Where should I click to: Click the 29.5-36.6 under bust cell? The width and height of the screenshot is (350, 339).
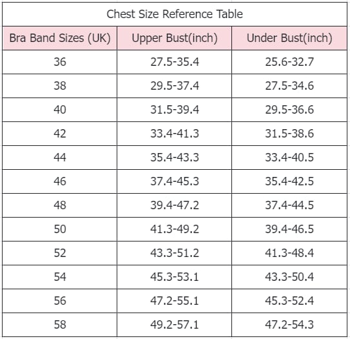click(x=289, y=110)
